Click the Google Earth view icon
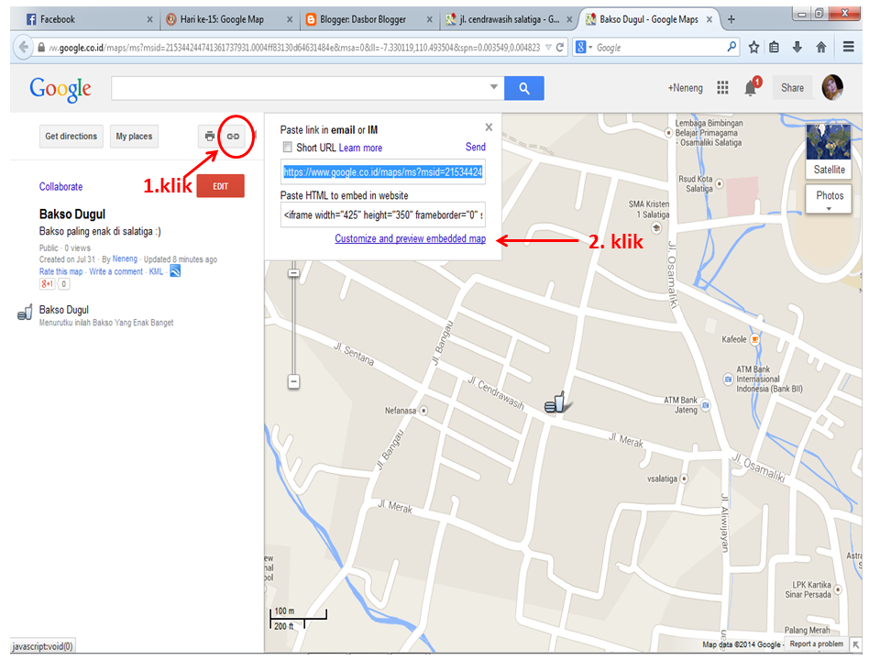880x660 pixels. point(175,271)
